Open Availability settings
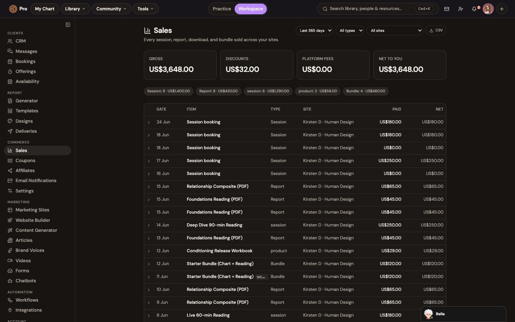The width and height of the screenshot is (515, 322). point(37,81)
